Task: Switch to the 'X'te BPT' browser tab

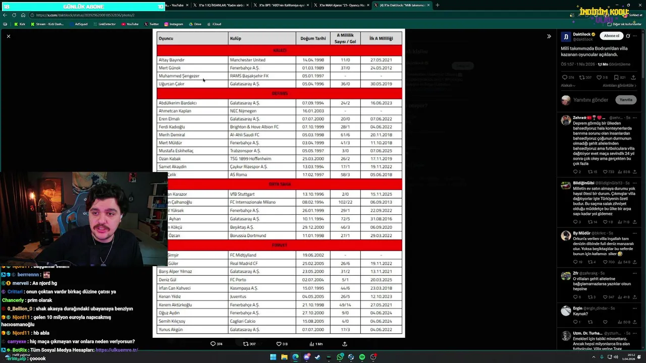Action: tap(281, 5)
